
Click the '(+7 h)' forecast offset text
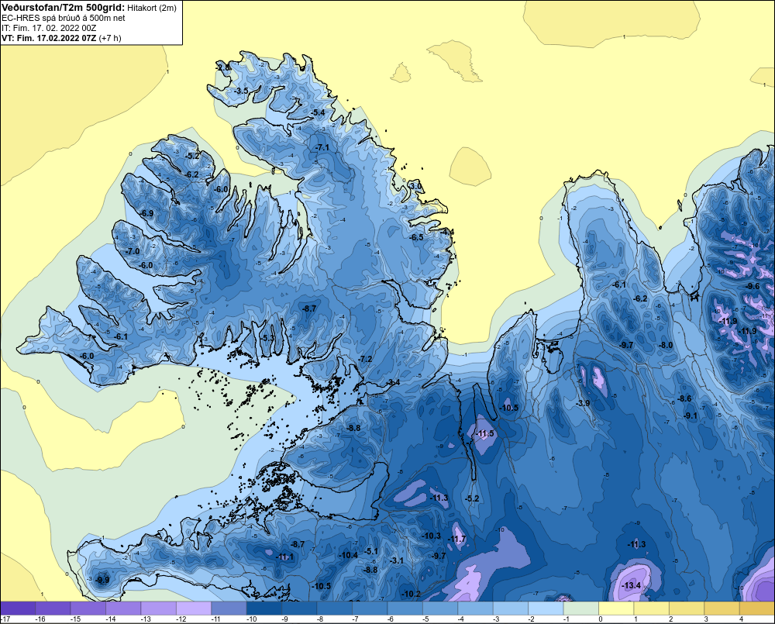click(x=110, y=38)
